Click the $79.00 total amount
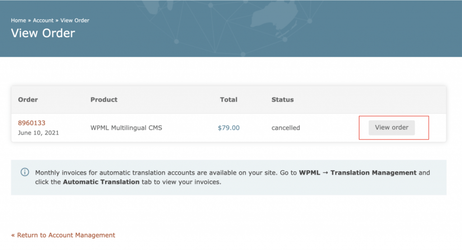Screen dimensions: 462x250 [229, 128]
